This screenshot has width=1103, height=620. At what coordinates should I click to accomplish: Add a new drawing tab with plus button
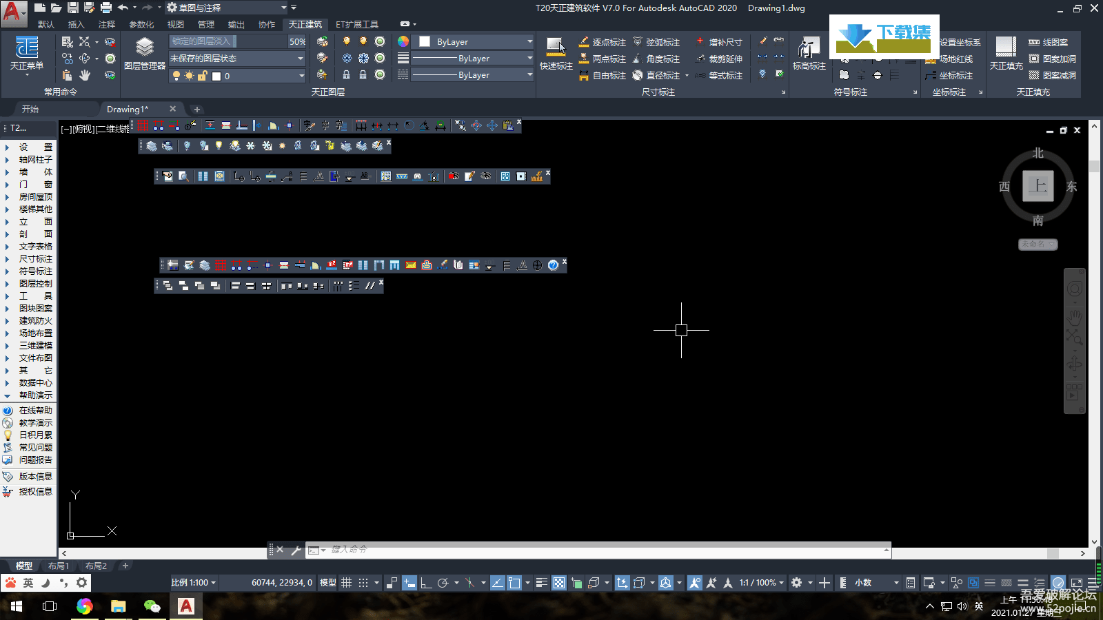point(196,109)
